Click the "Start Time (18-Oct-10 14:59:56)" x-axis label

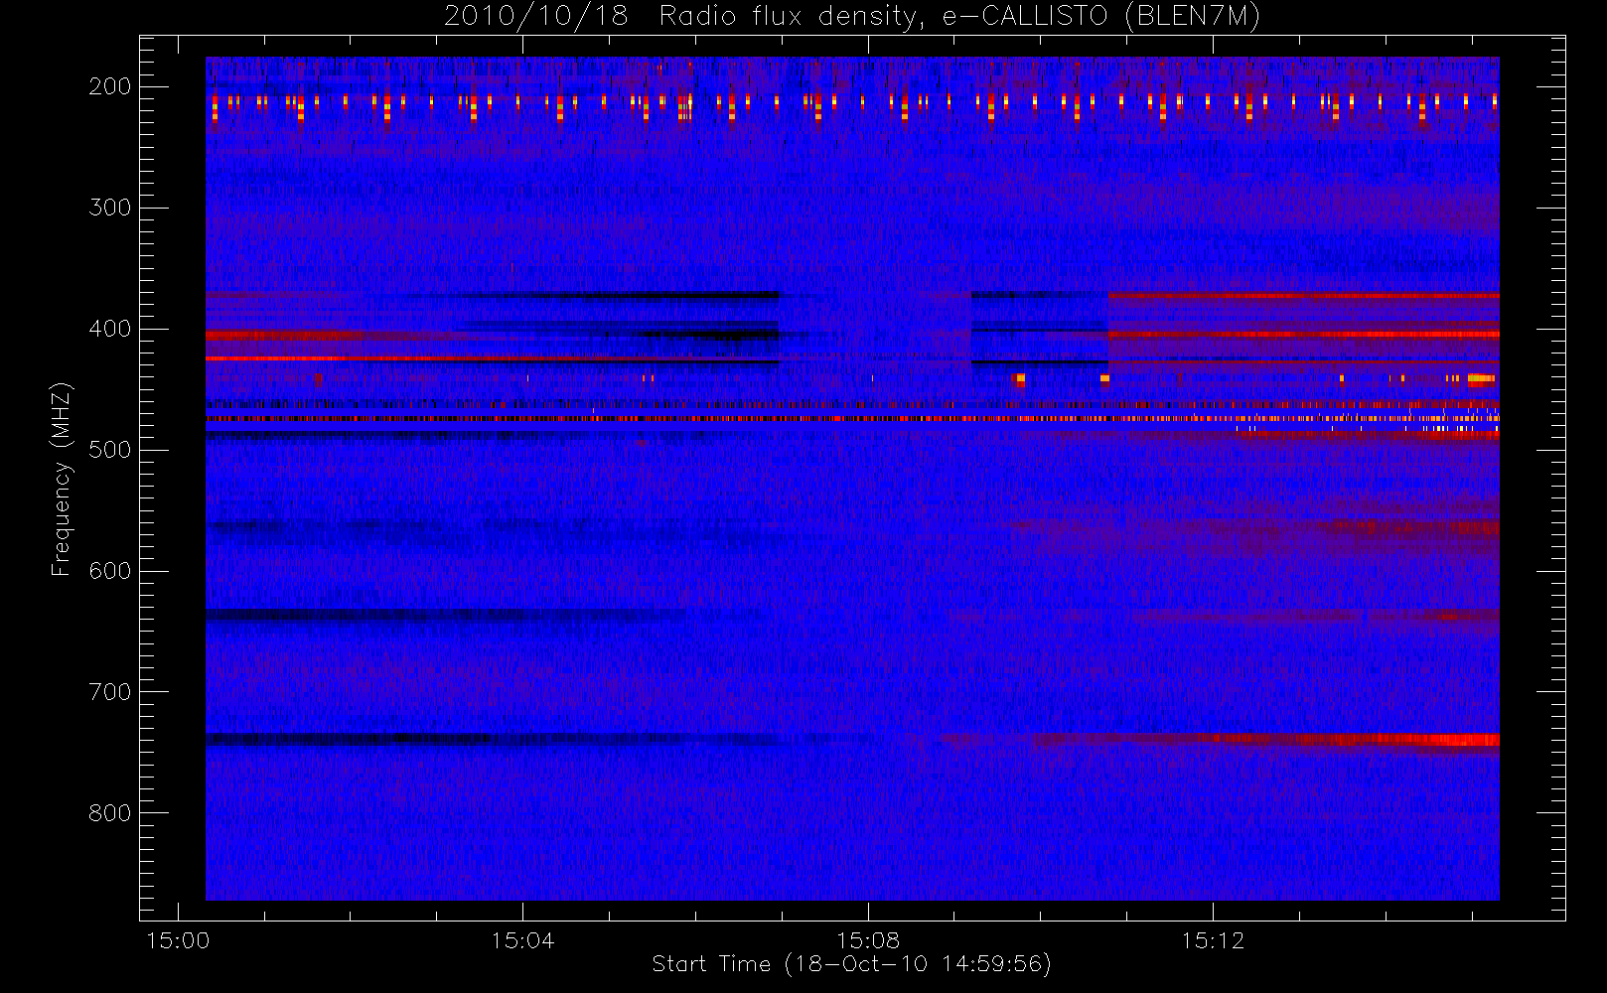(x=851, y=964)
